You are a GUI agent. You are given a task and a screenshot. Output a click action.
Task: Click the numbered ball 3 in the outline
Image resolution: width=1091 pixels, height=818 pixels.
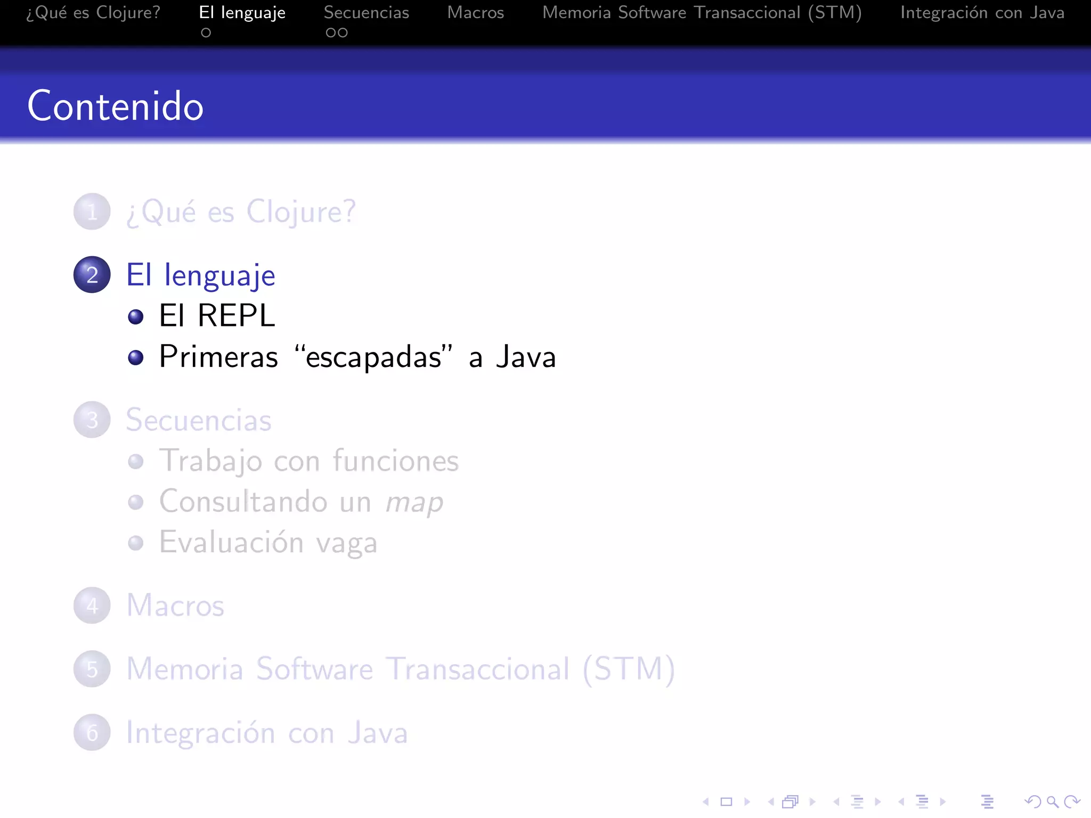[92, 420]
